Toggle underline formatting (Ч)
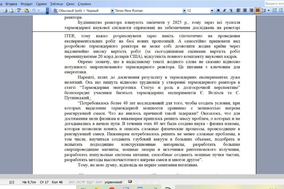The image size is (284, 189). [x=231, y=11]
